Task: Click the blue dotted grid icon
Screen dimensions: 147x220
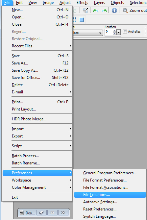Action: (x=75, y=20)
